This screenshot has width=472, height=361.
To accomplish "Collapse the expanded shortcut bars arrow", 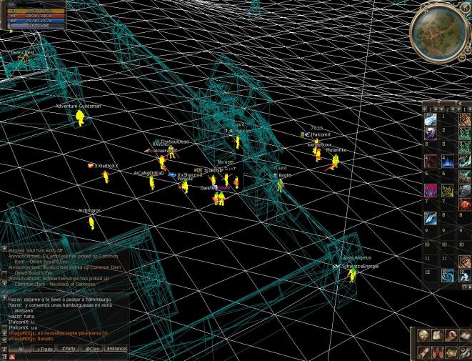I will (460, 104).
